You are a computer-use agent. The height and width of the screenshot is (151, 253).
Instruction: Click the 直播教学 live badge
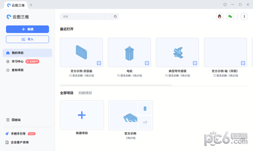pyautogui.click(x=32, y=62)
